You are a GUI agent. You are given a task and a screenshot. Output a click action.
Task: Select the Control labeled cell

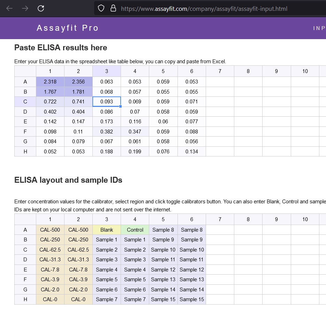pos(135,230)
